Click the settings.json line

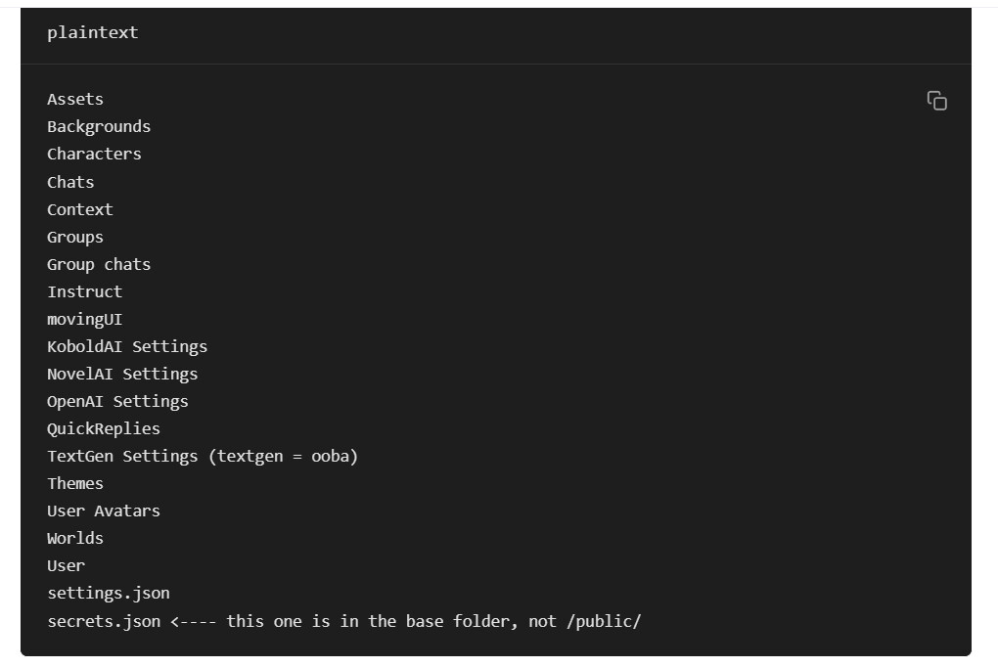109,593
